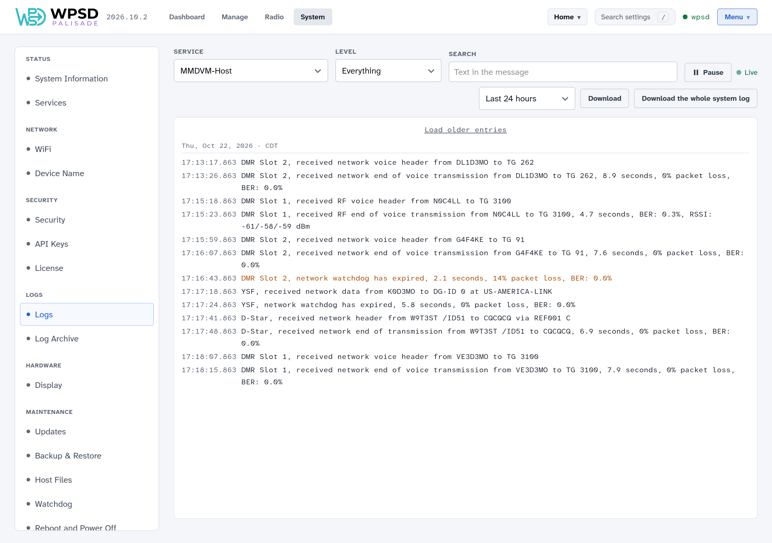The image size is (772, 543).
Task: Expand the Level dropdown showing Everything
Action: (388, 71)
